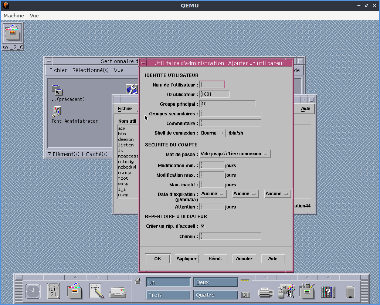
Task: Click the busy indicator light in the front panel
Action: click(245, 280)
